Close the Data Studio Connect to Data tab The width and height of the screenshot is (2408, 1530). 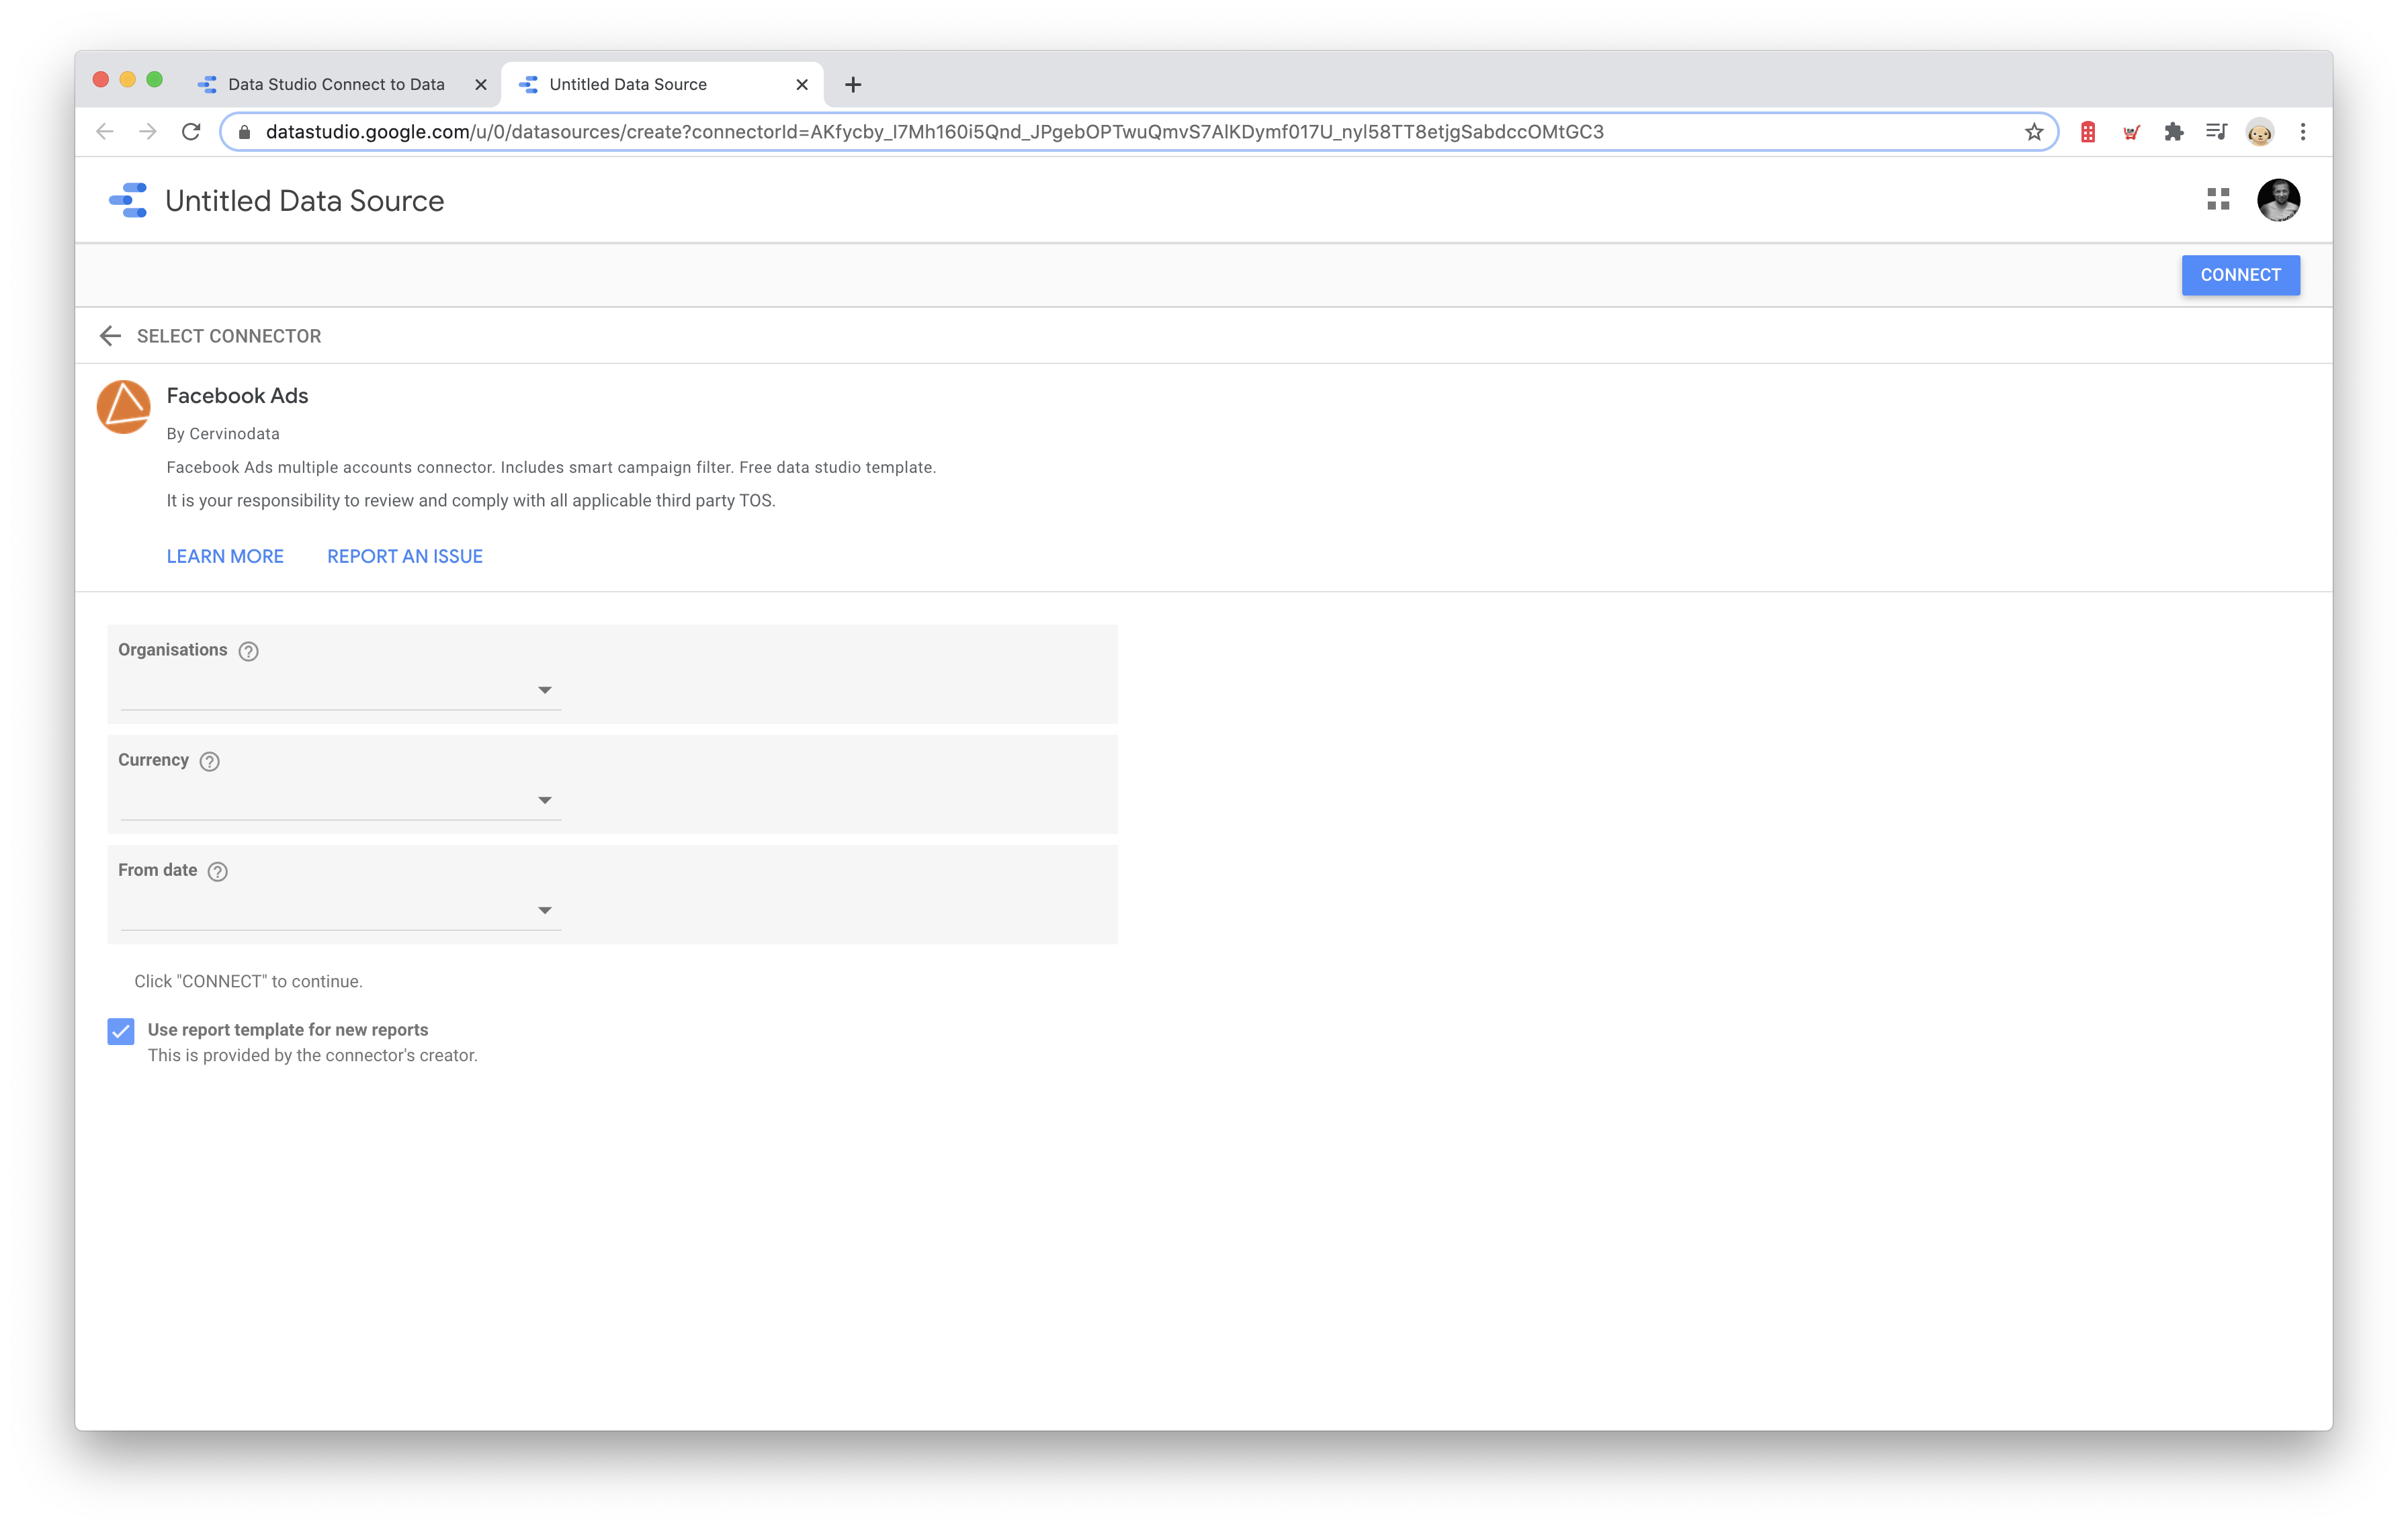pos(480,85)
